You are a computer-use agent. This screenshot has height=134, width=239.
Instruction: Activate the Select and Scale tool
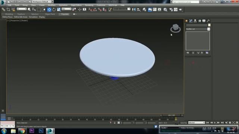click(x=59, y=10)
